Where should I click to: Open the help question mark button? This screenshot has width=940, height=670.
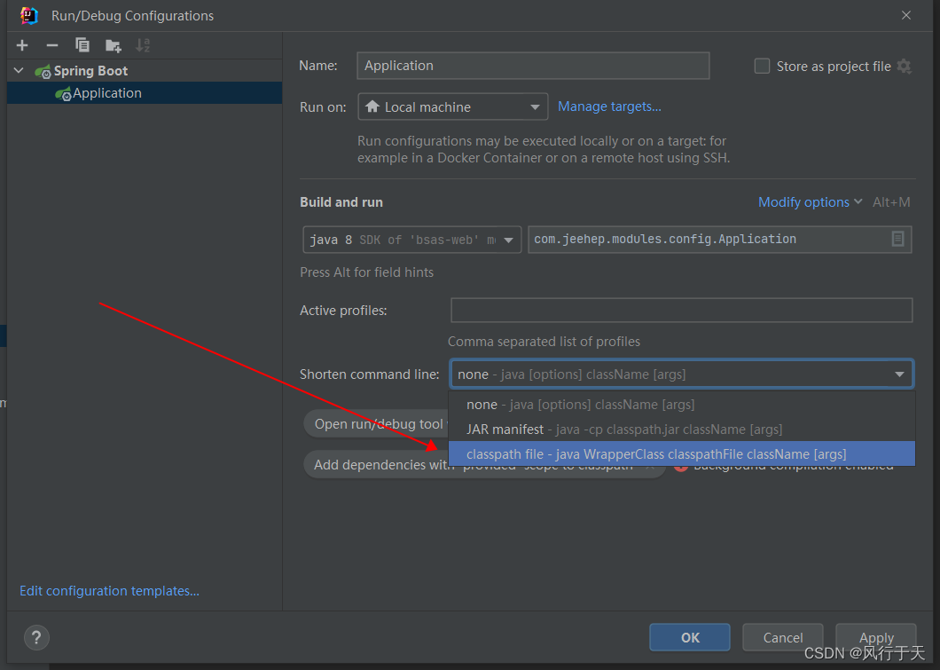pyautogui.click(x=36, y=637)
